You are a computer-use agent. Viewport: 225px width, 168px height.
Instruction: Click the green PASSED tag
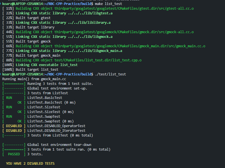click(x=14, y=154)
